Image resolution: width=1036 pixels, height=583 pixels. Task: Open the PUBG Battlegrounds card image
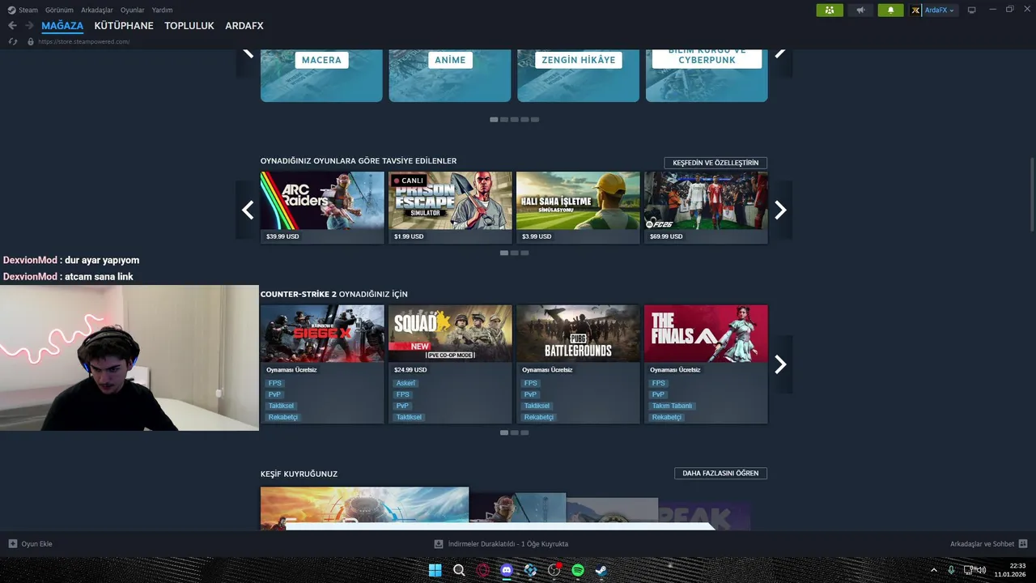pos(578,334)
